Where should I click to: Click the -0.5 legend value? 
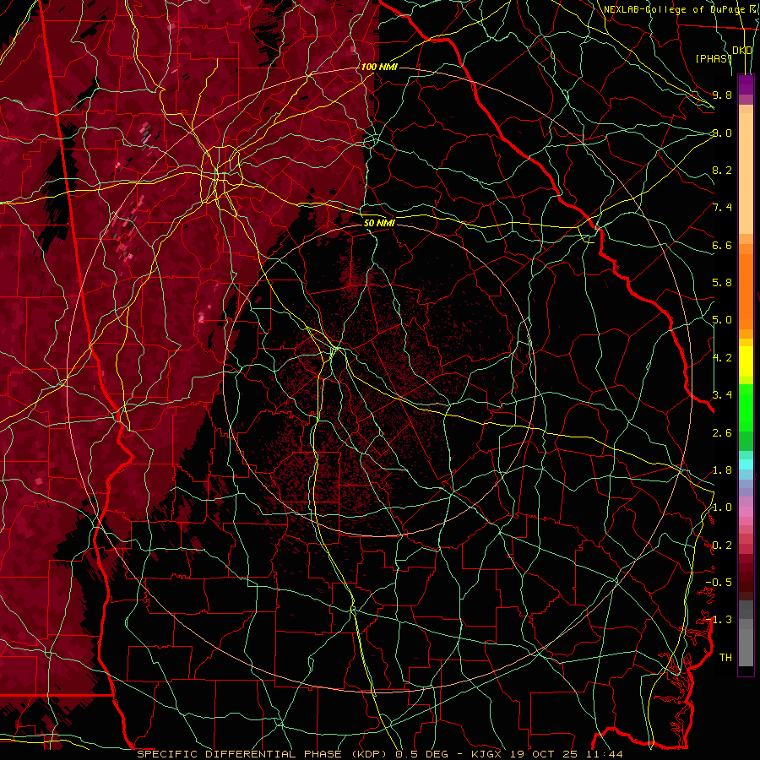pyautogui.click(x=719, y=583)
